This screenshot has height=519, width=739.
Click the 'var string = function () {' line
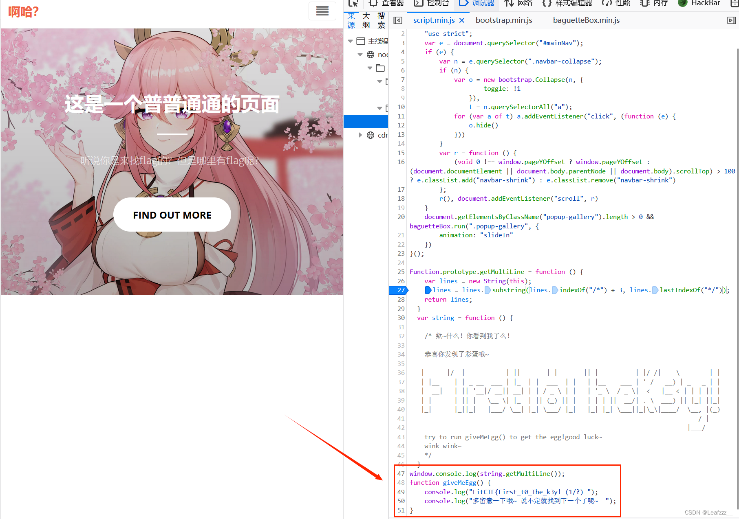click(x=465, y=318)
